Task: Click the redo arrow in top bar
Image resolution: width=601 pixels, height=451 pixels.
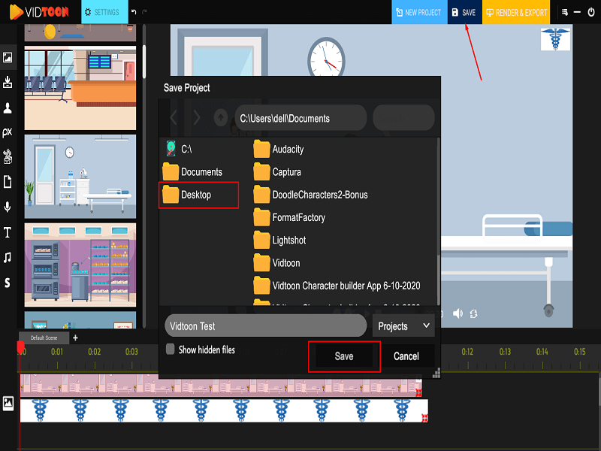Action: click(144, 12)
